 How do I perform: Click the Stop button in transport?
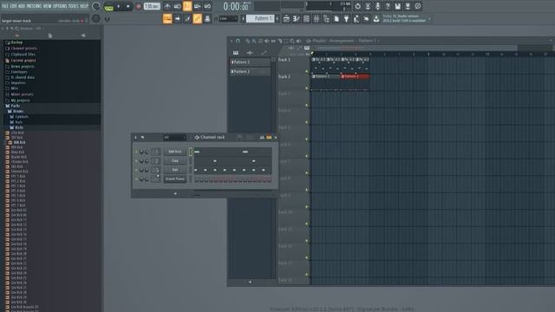pos(128,6)
